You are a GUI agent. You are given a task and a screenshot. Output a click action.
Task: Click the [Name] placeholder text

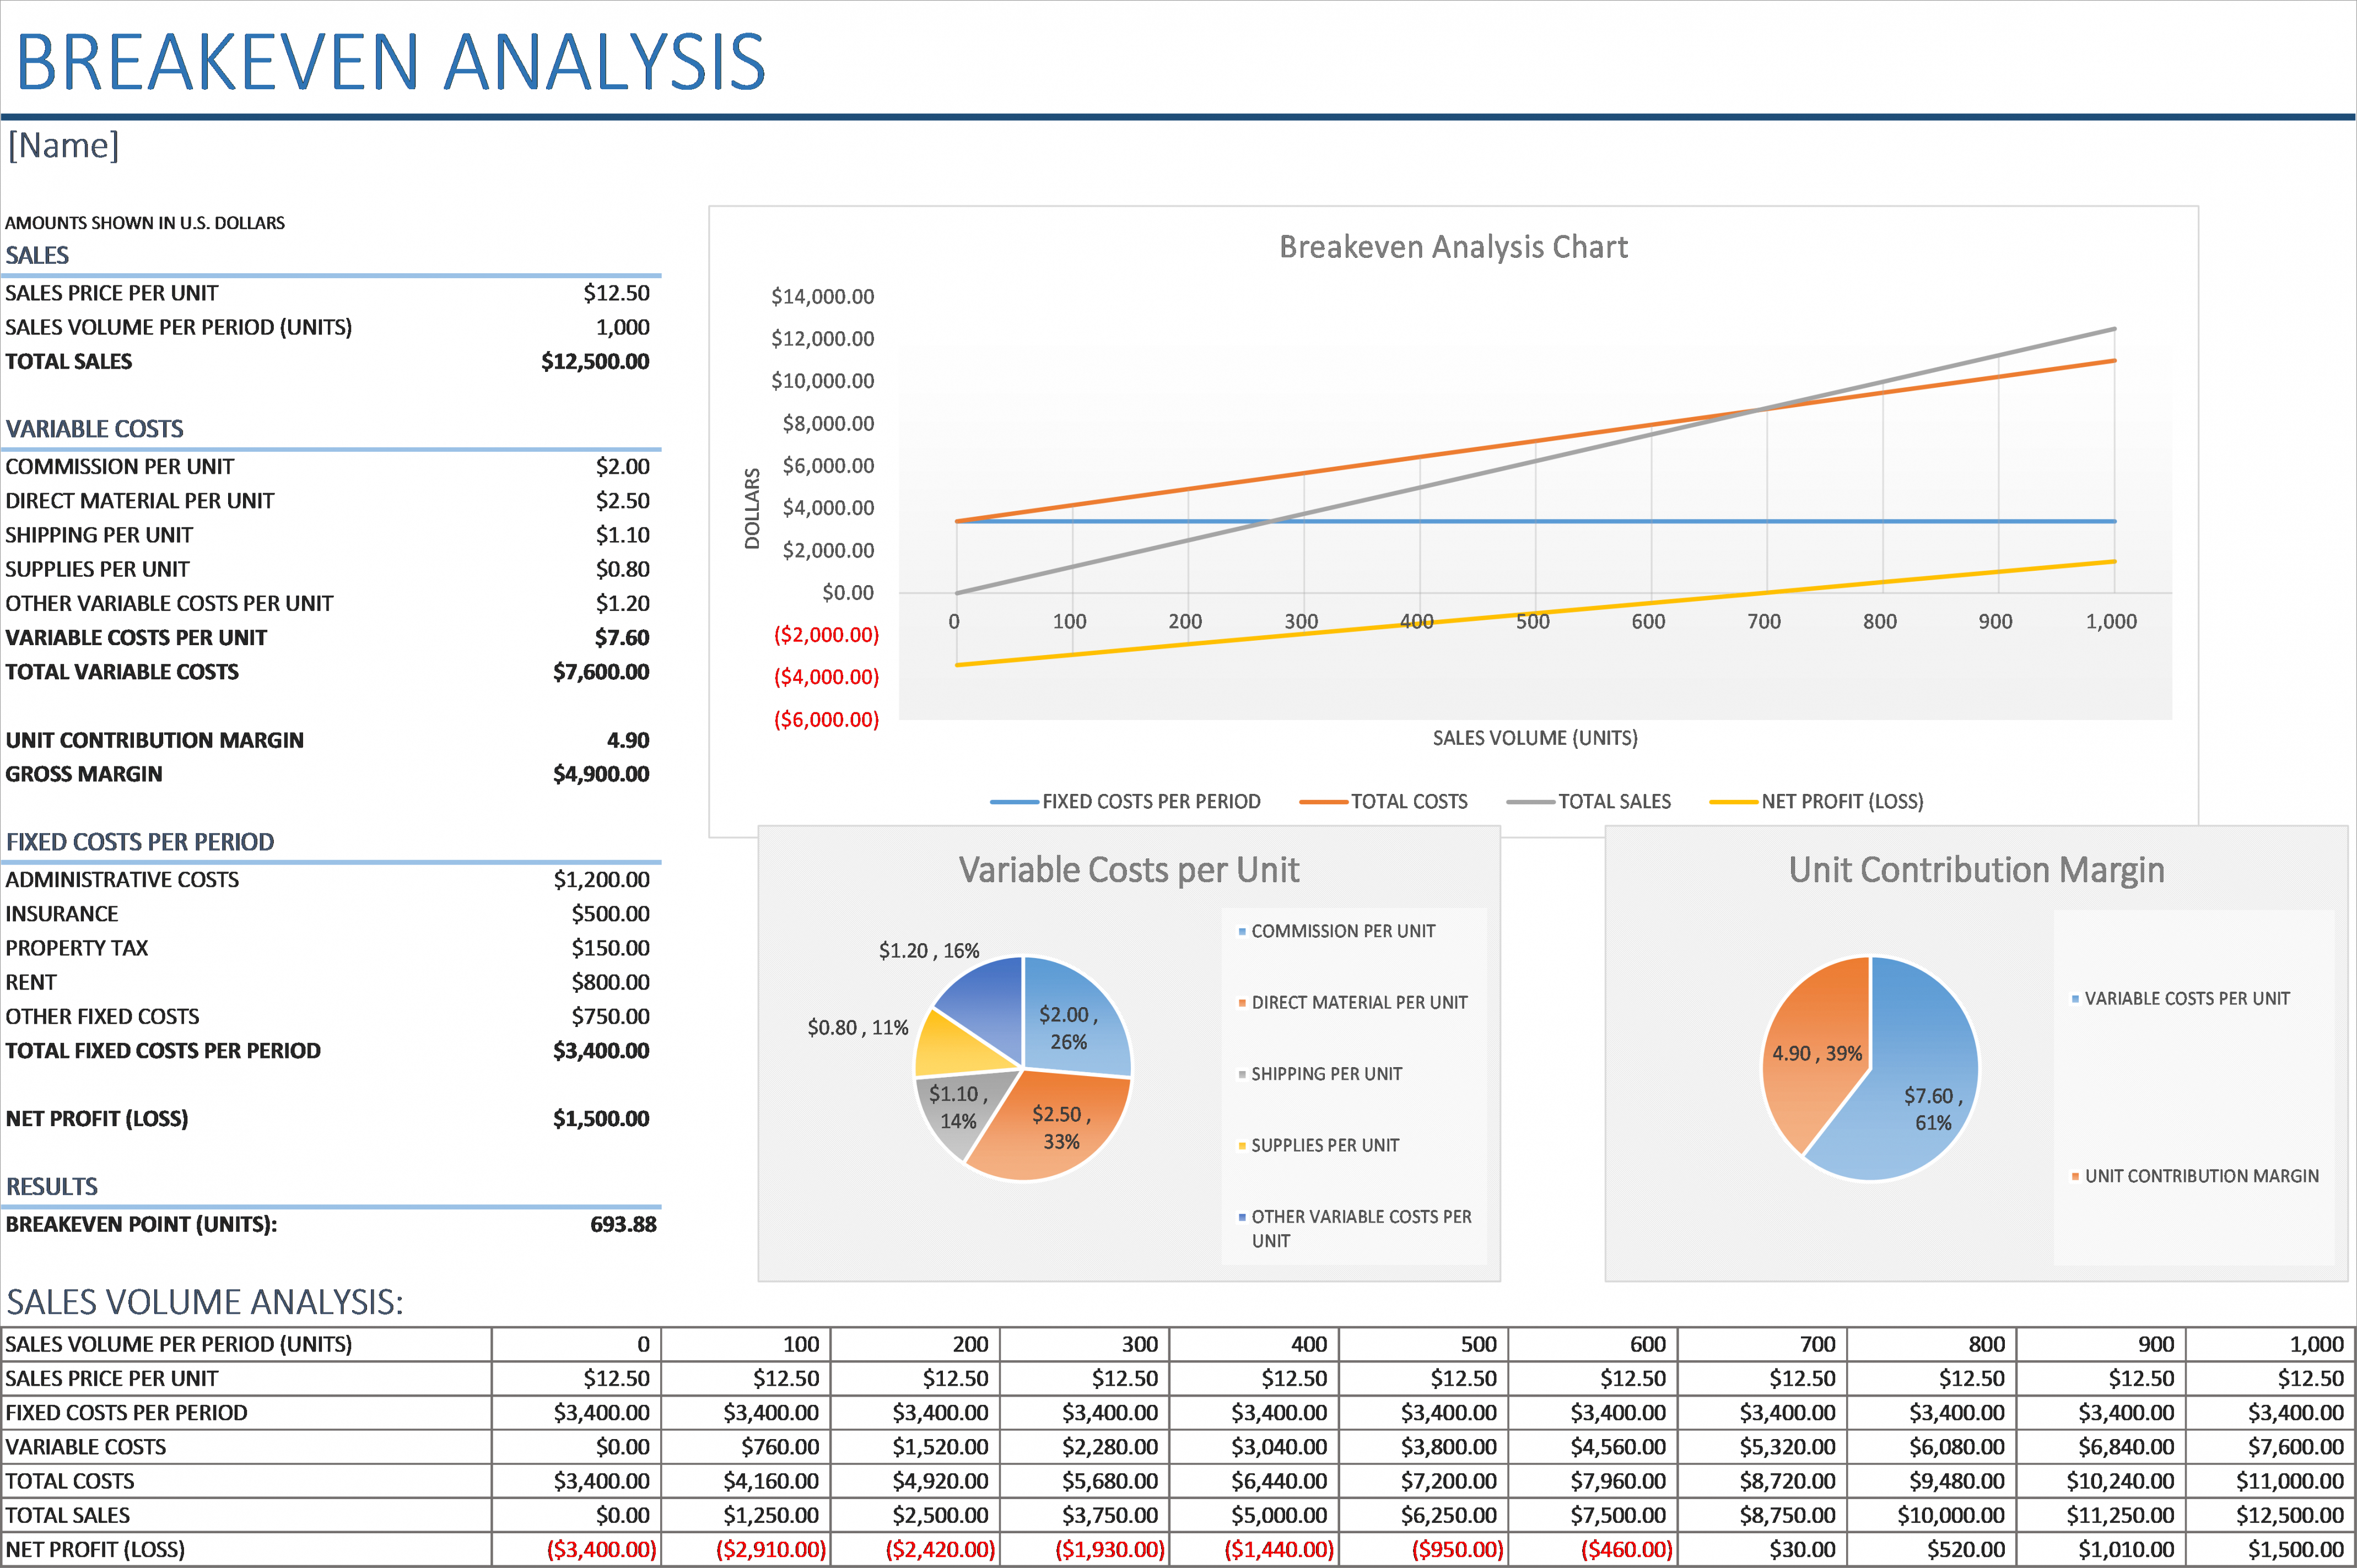[63, 146]
